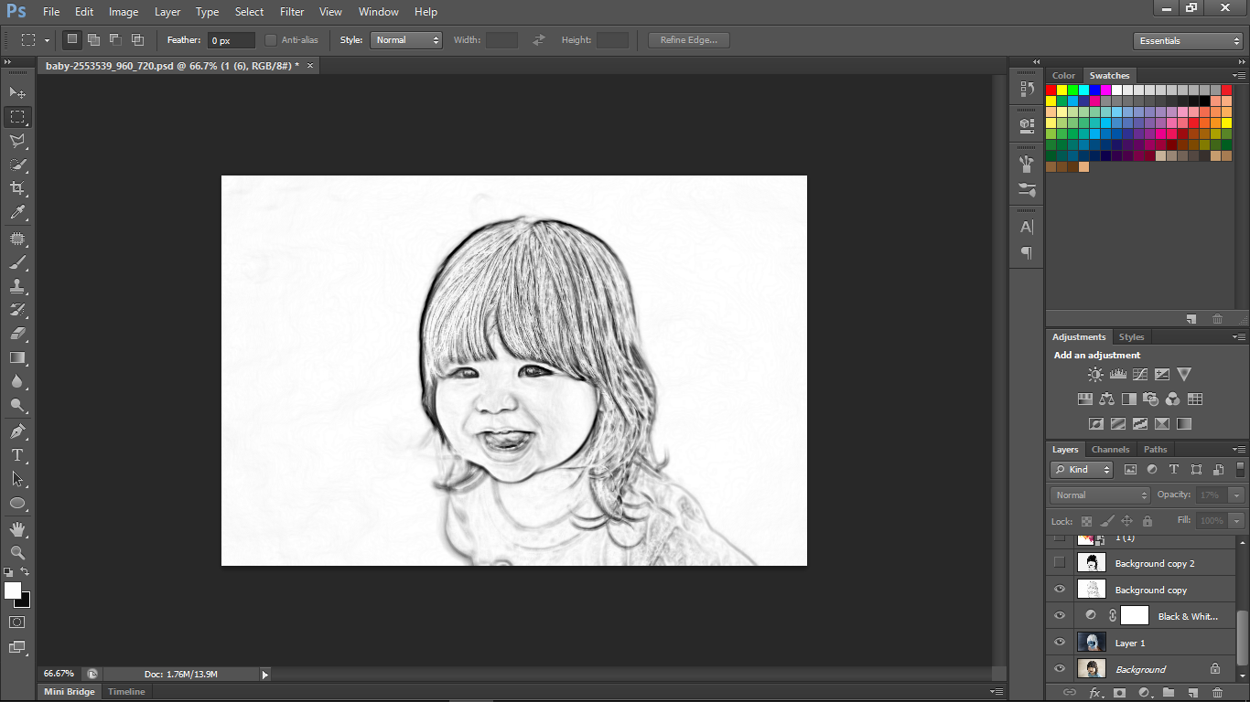The height and width of the screenshot is (702, 1250).
Task: Select the Pen tool
Action: 17,431
